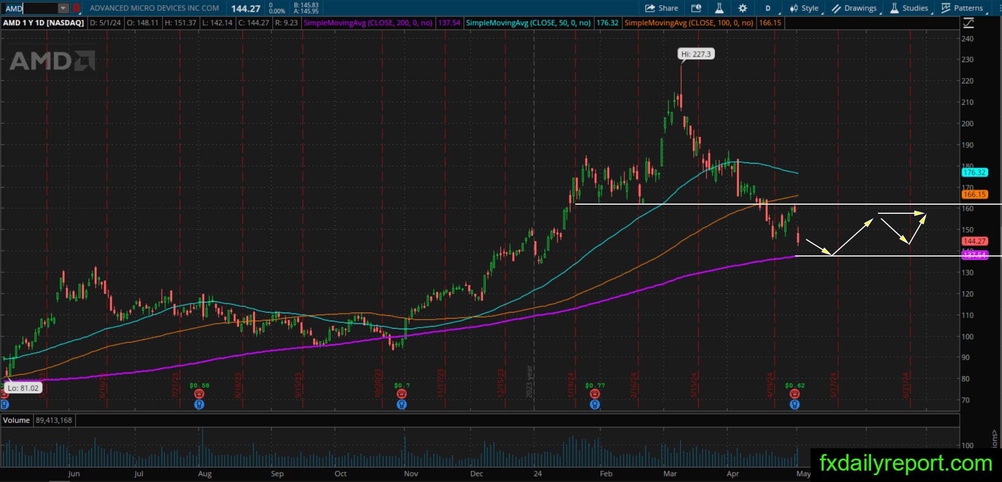Viewport: 1002px width, 482px height.
Task: Click the 200-period SimpleMovingAvg study label
Action: pos(368,23)
